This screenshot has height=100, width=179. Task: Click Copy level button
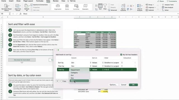[x=64, y=81]
